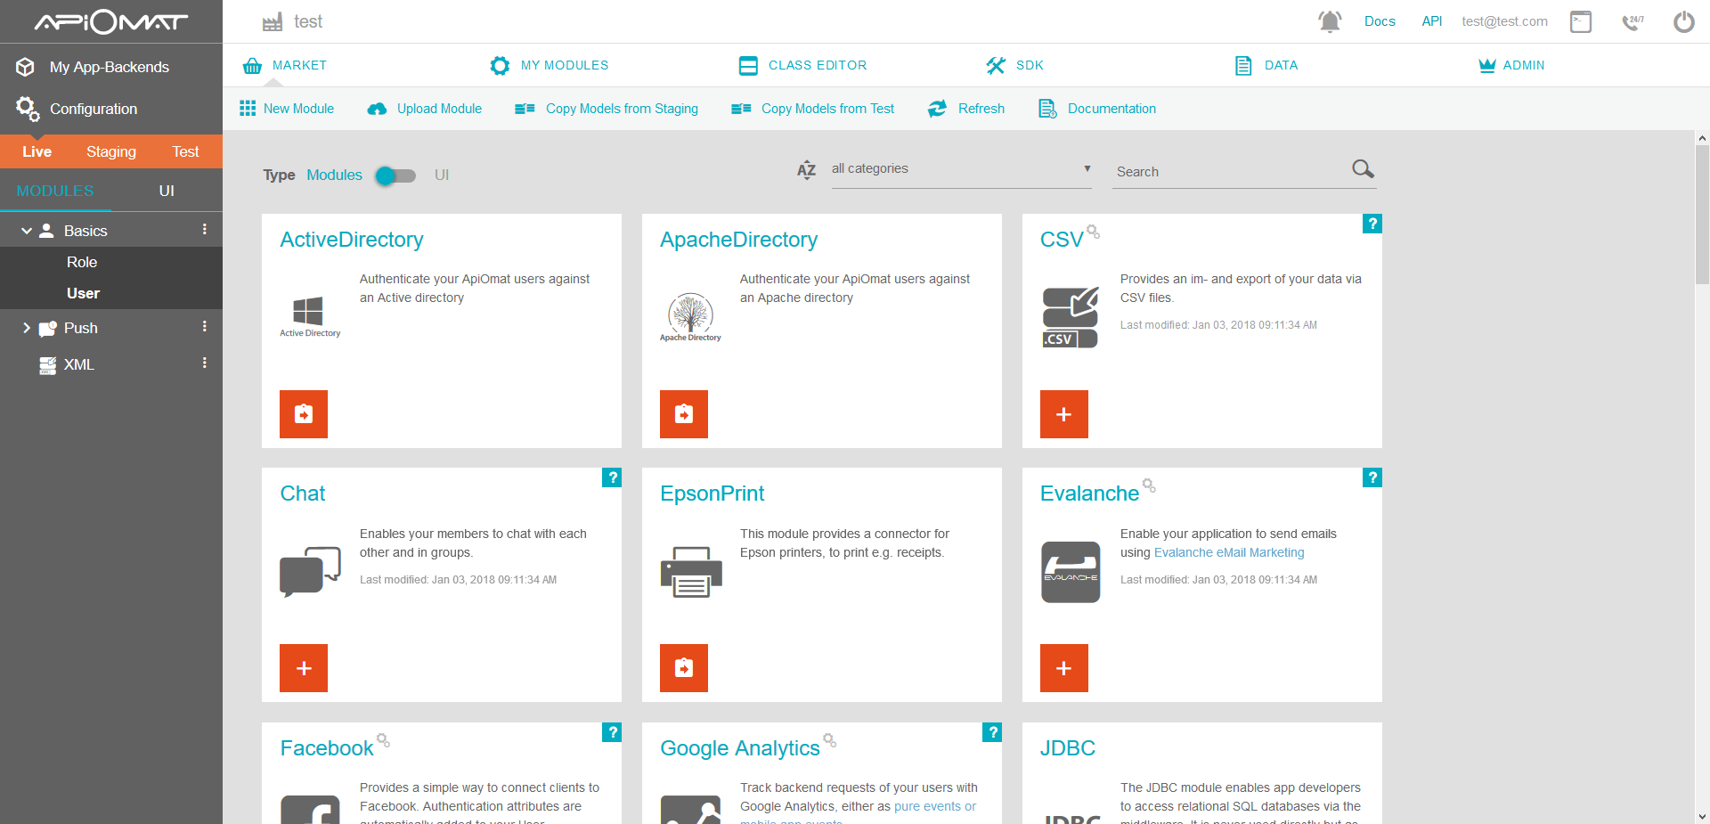Click the Apache Directory tree logo
This screenshot has height=824, width=1710.
[690, 317]
